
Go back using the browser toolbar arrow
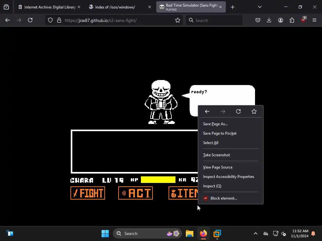pos(8,20)
